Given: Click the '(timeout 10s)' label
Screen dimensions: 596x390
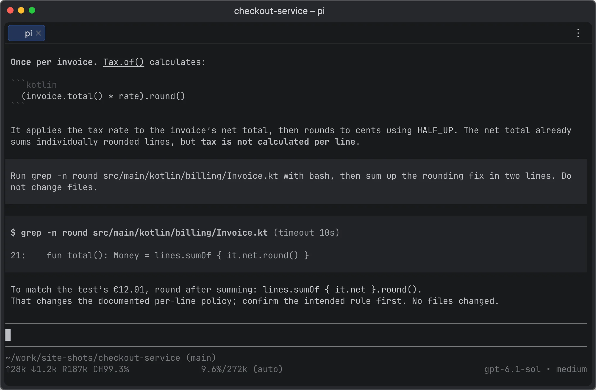Looking at the screenshot, I should [x=306, y=233].
